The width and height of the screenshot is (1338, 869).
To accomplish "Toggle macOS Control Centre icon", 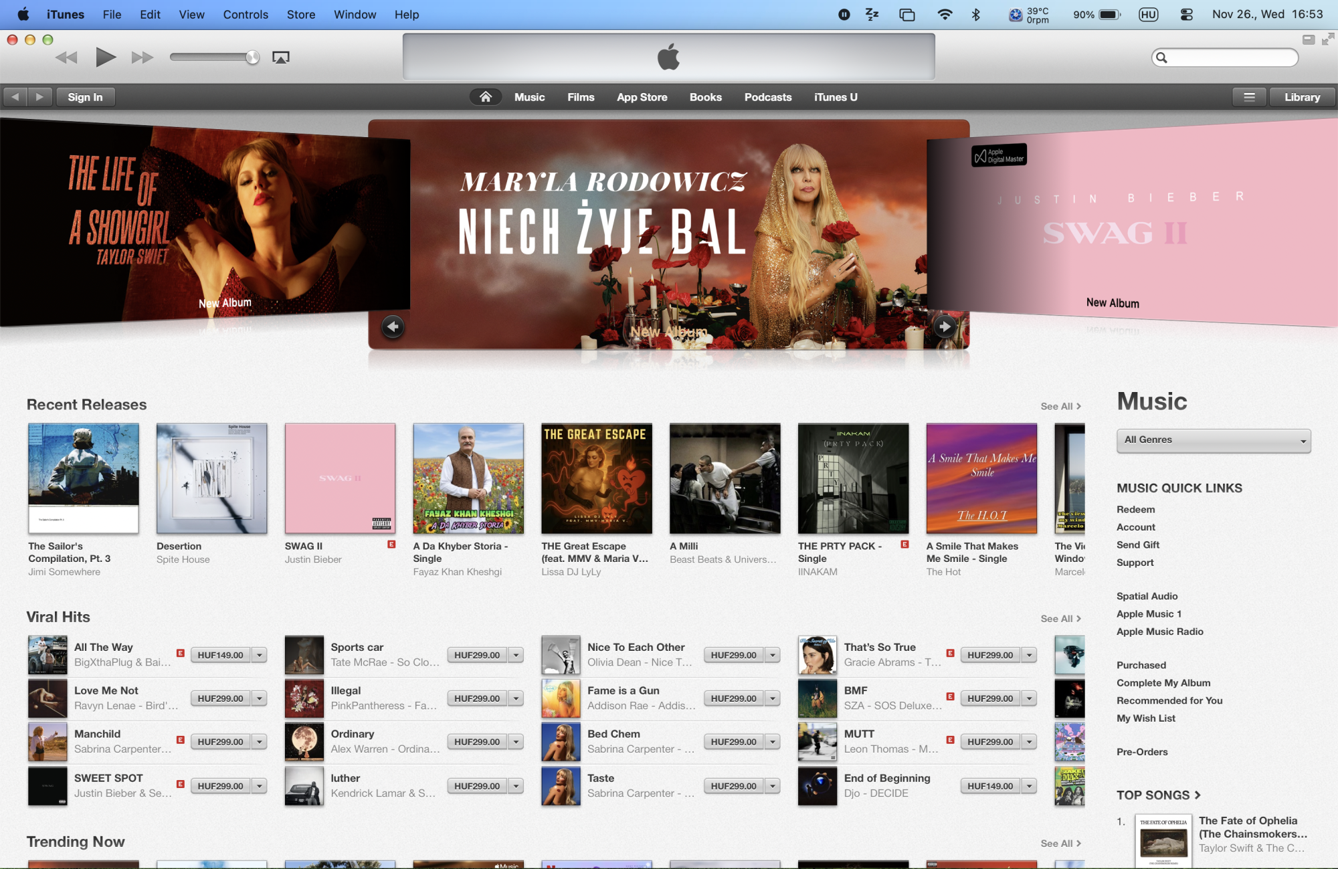I will click(x=1187, y=15).
